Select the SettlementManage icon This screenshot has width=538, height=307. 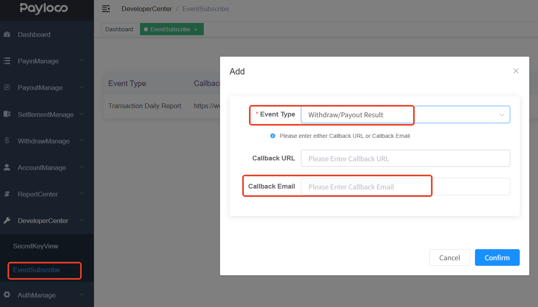[7, 114]
